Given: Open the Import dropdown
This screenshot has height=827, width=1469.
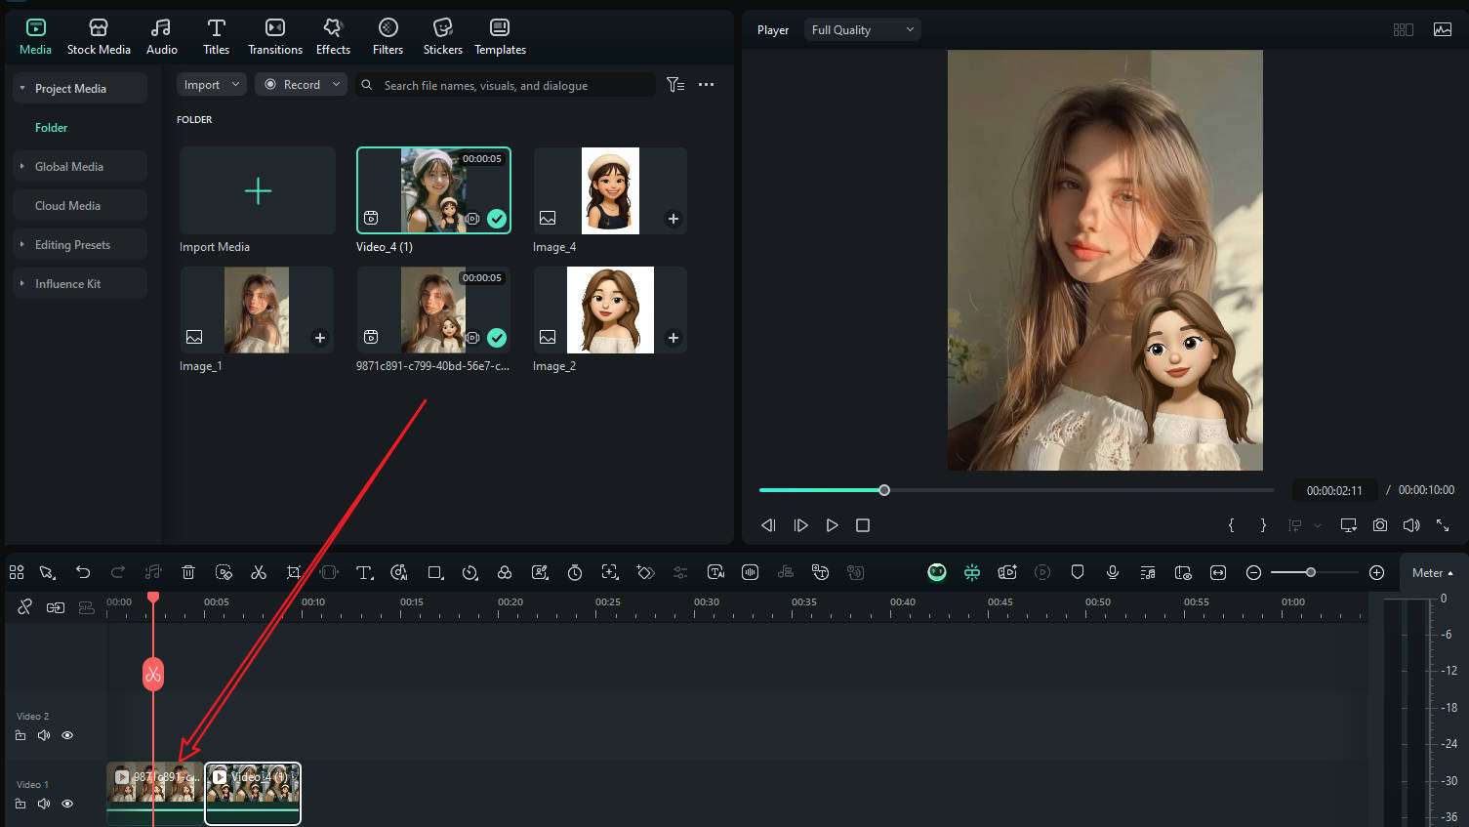Looking at the screenshot, I should (211, 85).
